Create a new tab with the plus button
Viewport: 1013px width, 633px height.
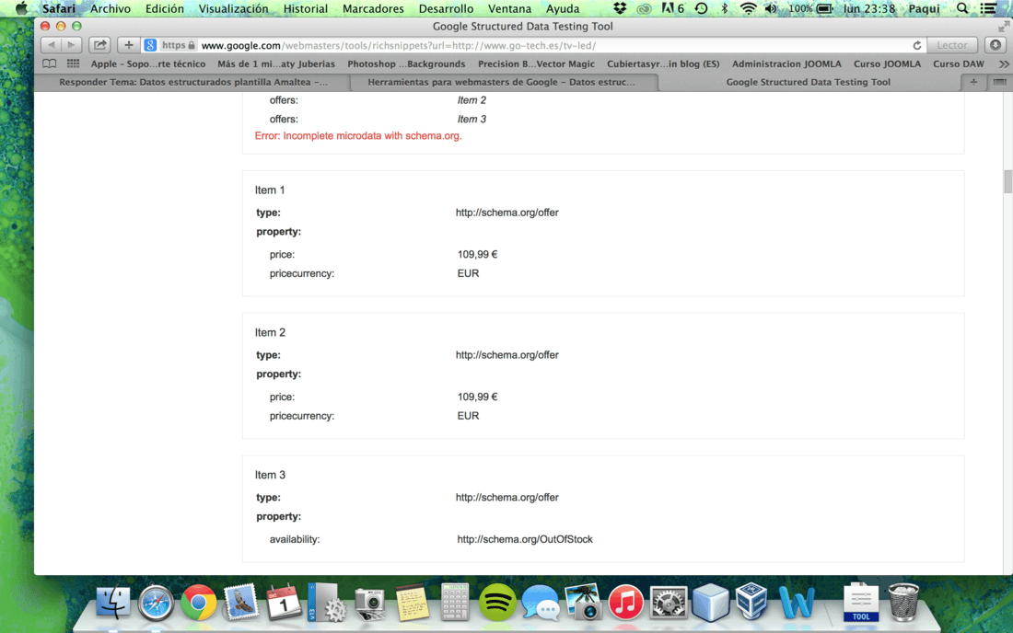973,82
